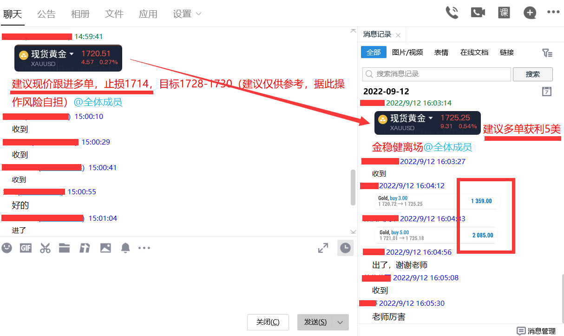The height and width of the screenshot is (336, 564).
Task: Open the send options arrow beside 发送
Action: click(341, 322)
